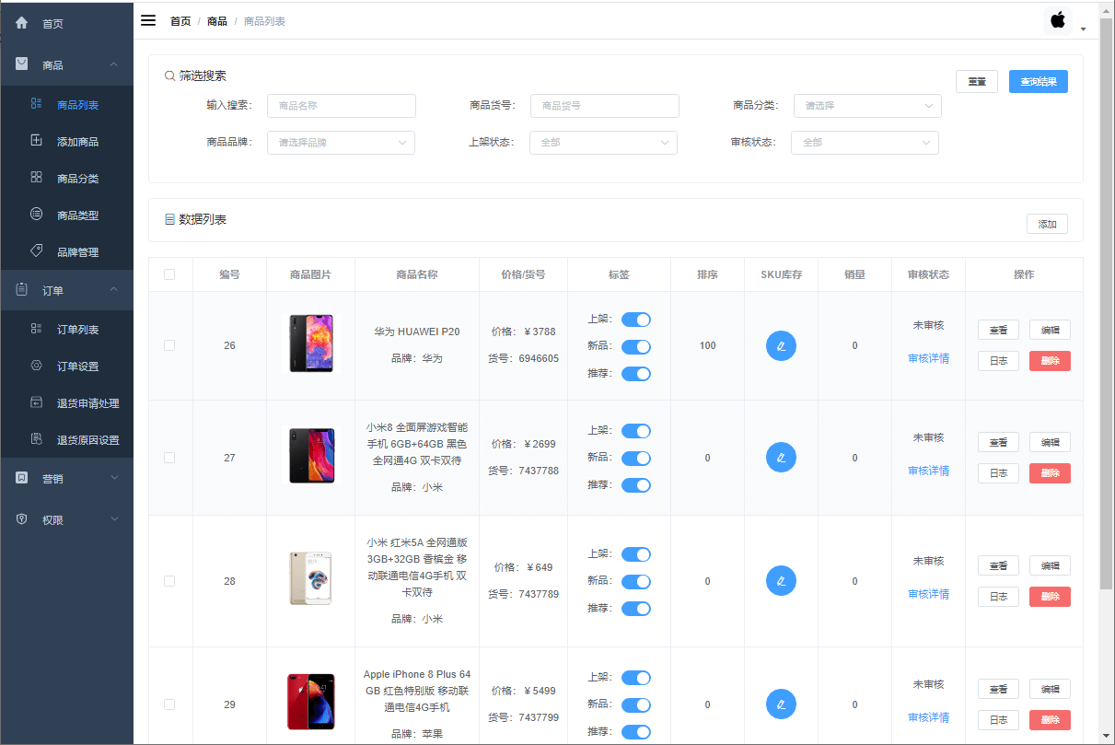Image resolution: width=1115 pixels, height=745 pixels.
Task: Click the red iPhone 8 Plus thumbnail
Action: [310, 703]
